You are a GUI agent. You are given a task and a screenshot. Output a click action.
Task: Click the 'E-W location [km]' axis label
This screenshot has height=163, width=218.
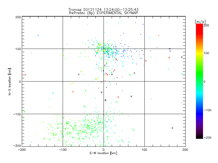point(103,153)
